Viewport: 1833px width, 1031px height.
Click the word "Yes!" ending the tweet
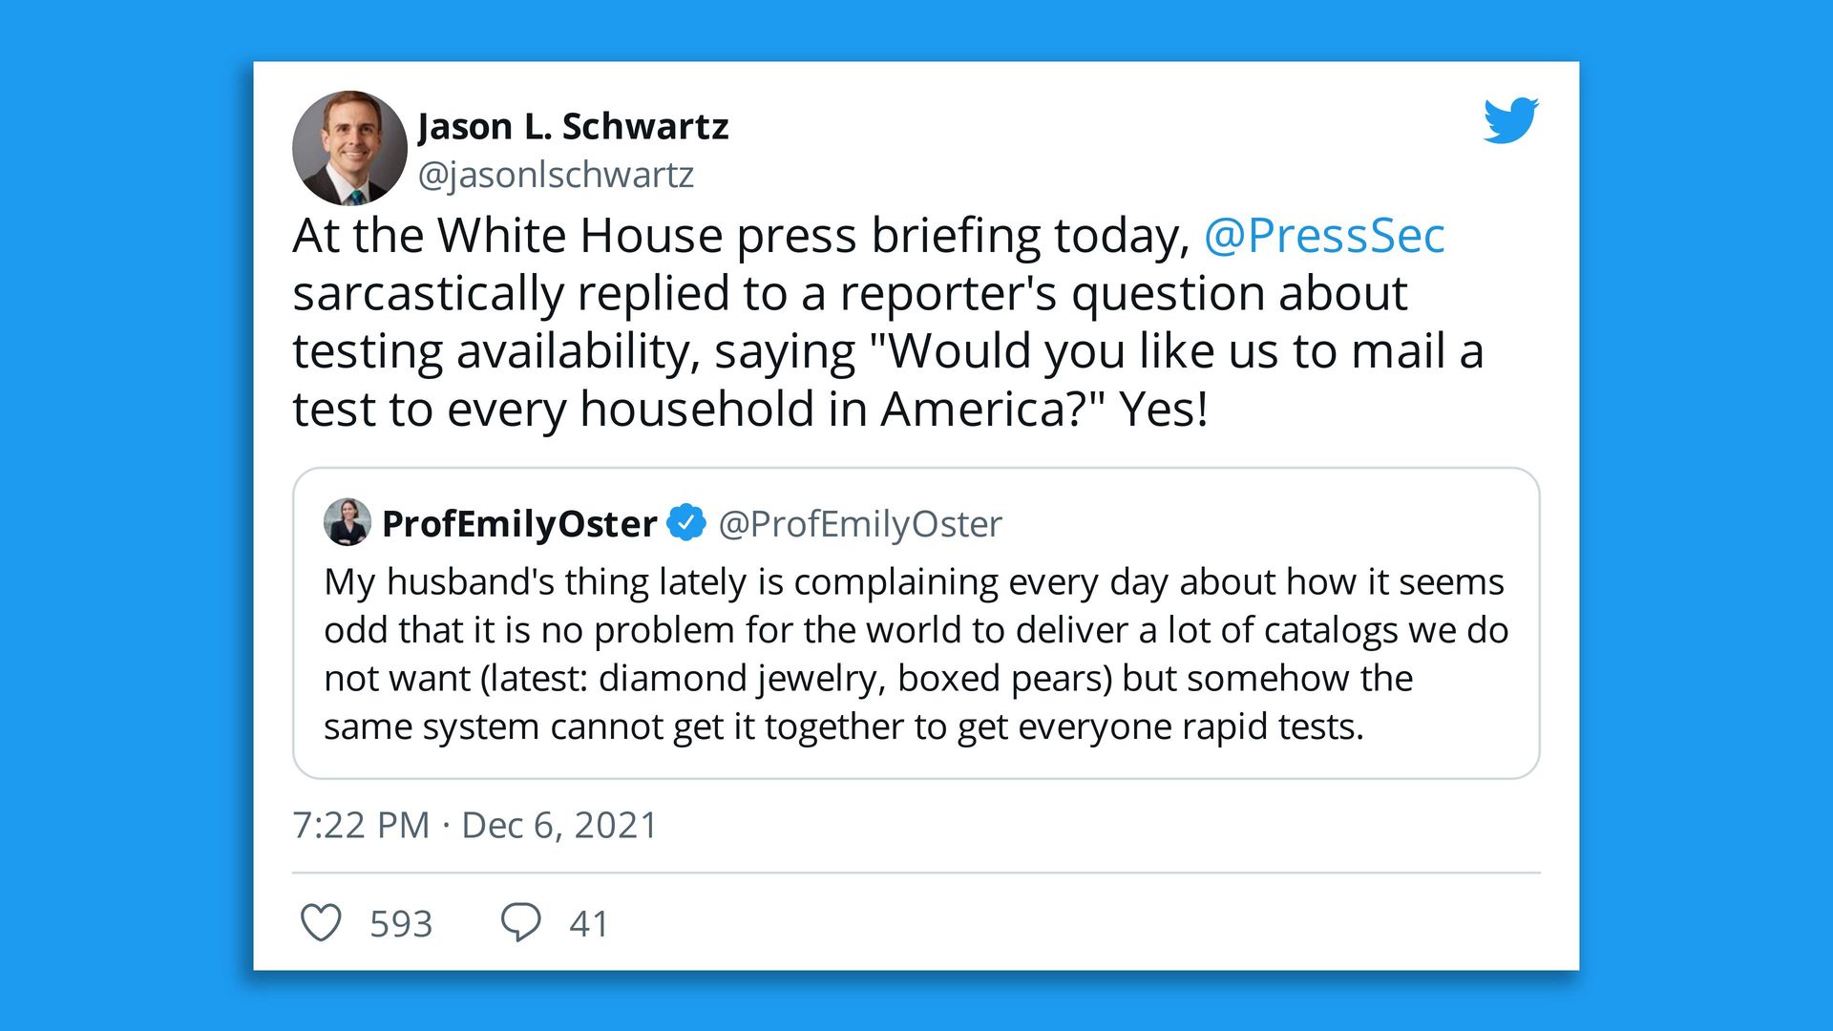click(1164, 410)
